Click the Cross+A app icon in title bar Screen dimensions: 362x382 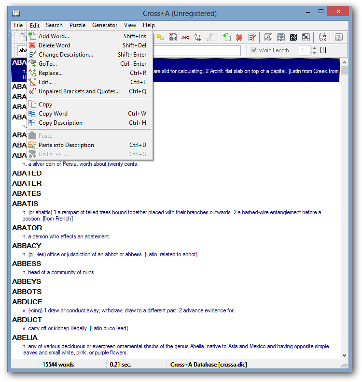point(16,13)
